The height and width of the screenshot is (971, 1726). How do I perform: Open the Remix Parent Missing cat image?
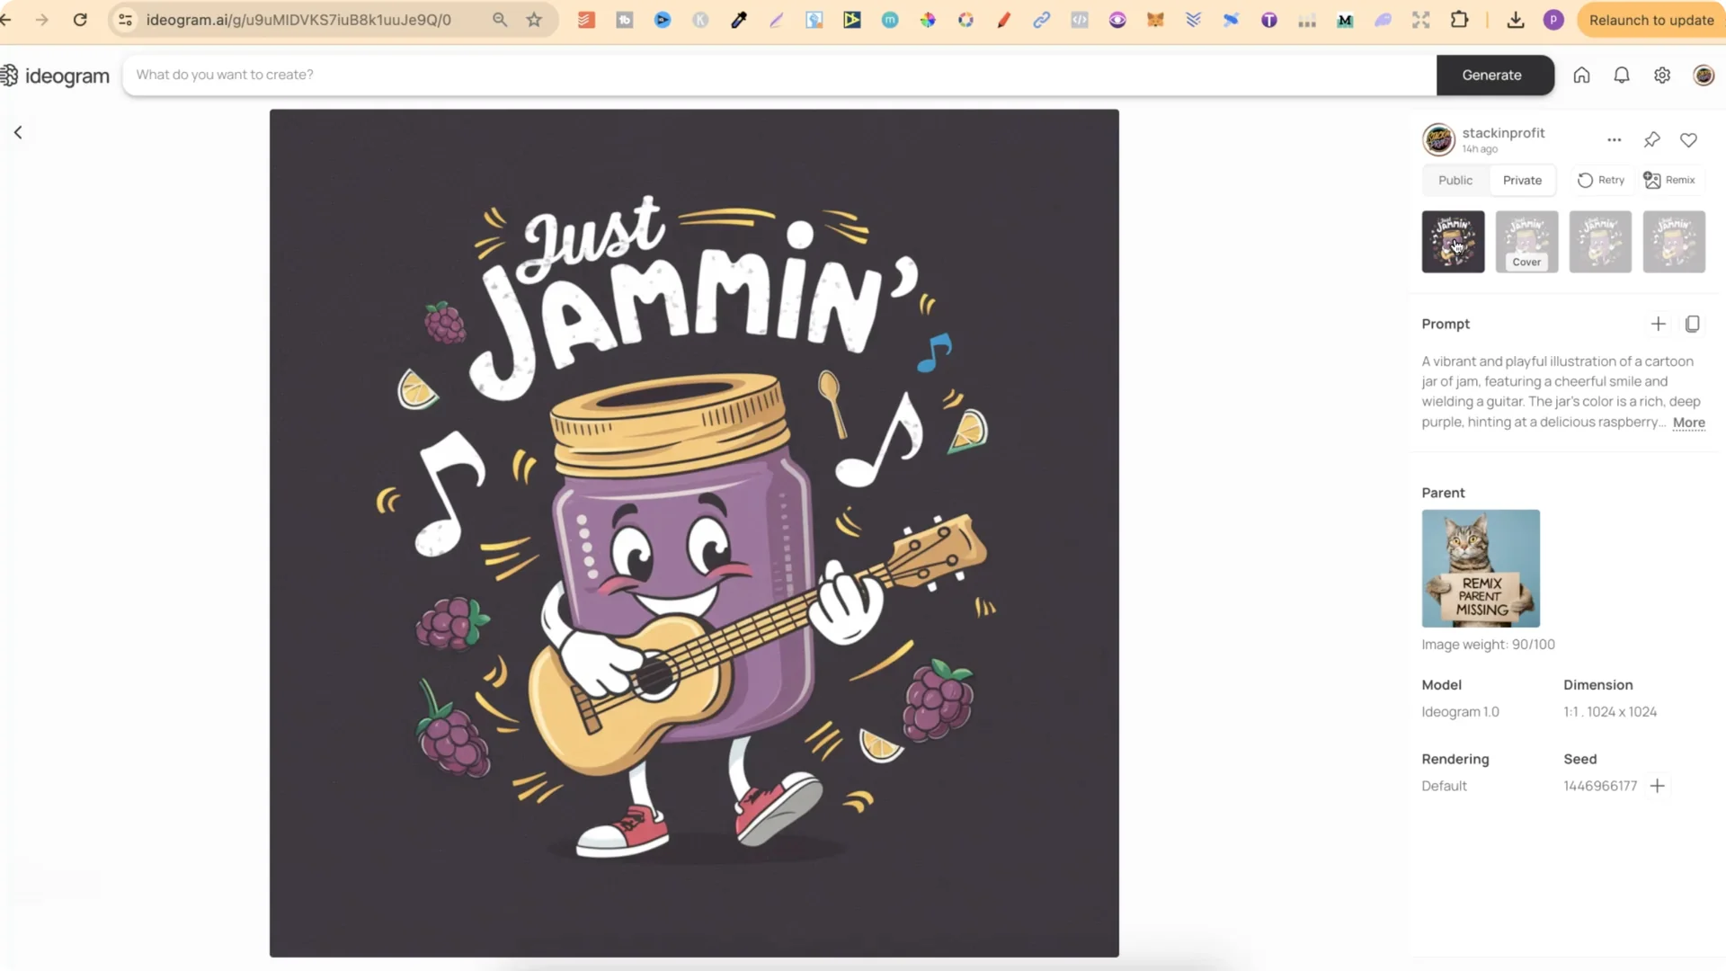coord(1480,568)
